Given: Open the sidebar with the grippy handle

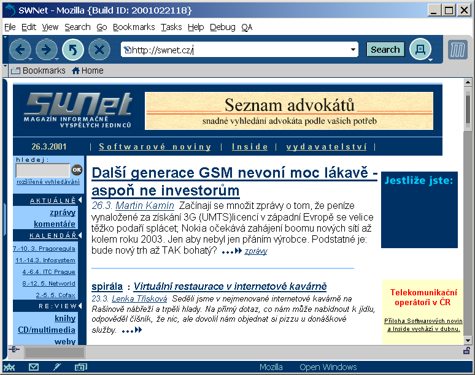Looking at the screenshot, I should point(5,219).
